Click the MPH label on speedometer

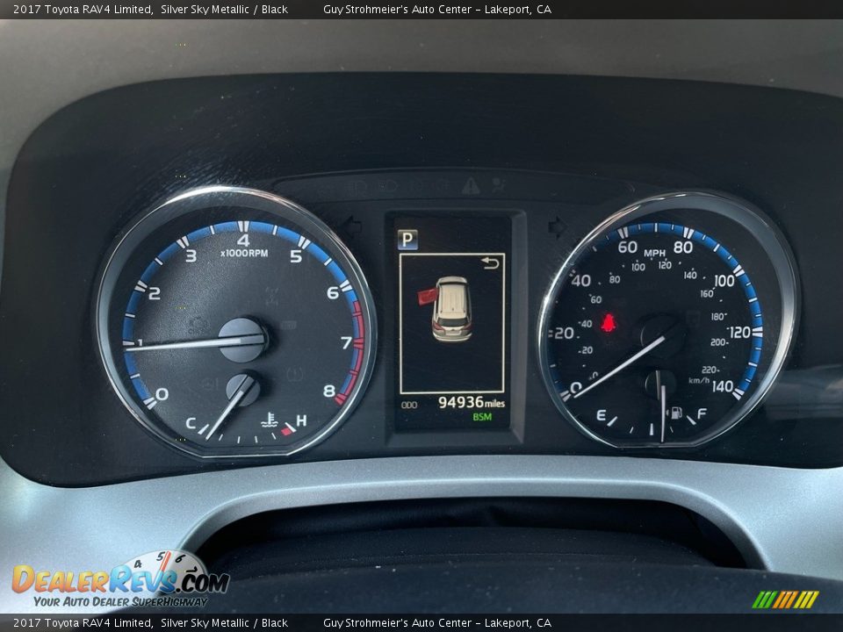[x=654, y=253]
